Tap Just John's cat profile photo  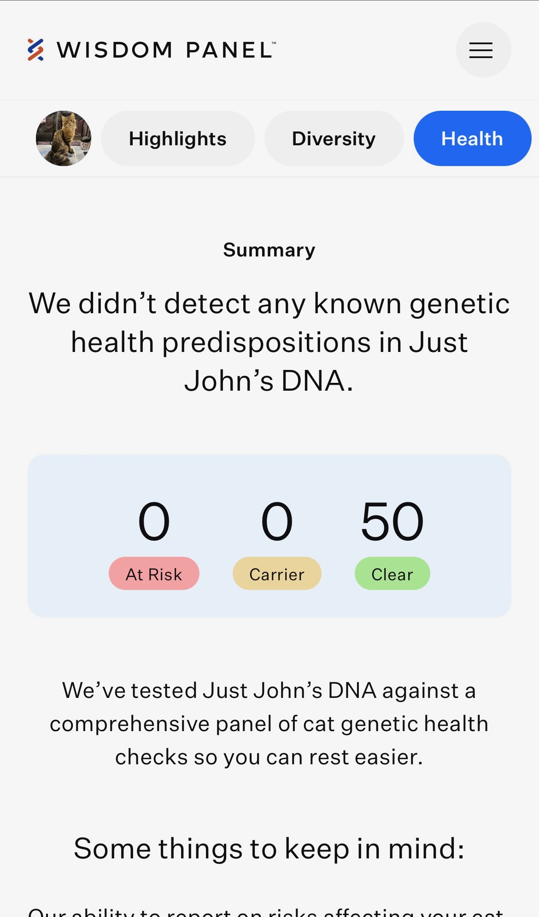pos(64,138)
